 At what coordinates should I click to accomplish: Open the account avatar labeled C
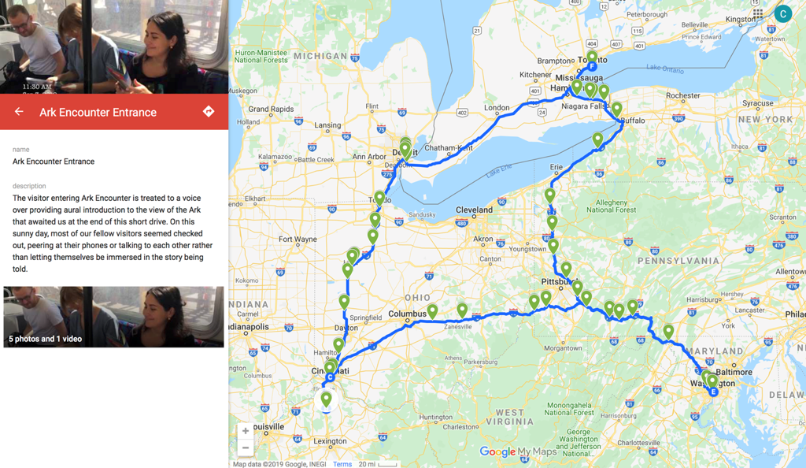pos(783,14)
